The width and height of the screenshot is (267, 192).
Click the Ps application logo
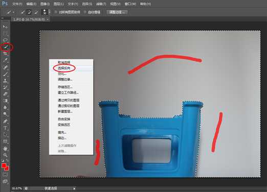[x=5, y=3]
